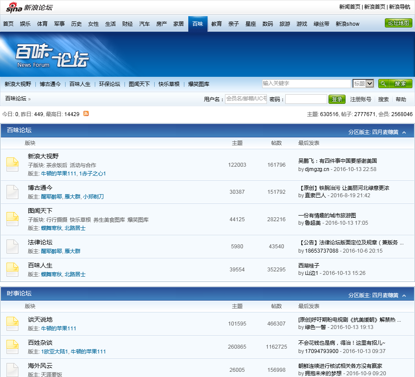415x377 pixels.
Task: Click the 搜索 text link beside 注册账号
Action: coord(383,99)
